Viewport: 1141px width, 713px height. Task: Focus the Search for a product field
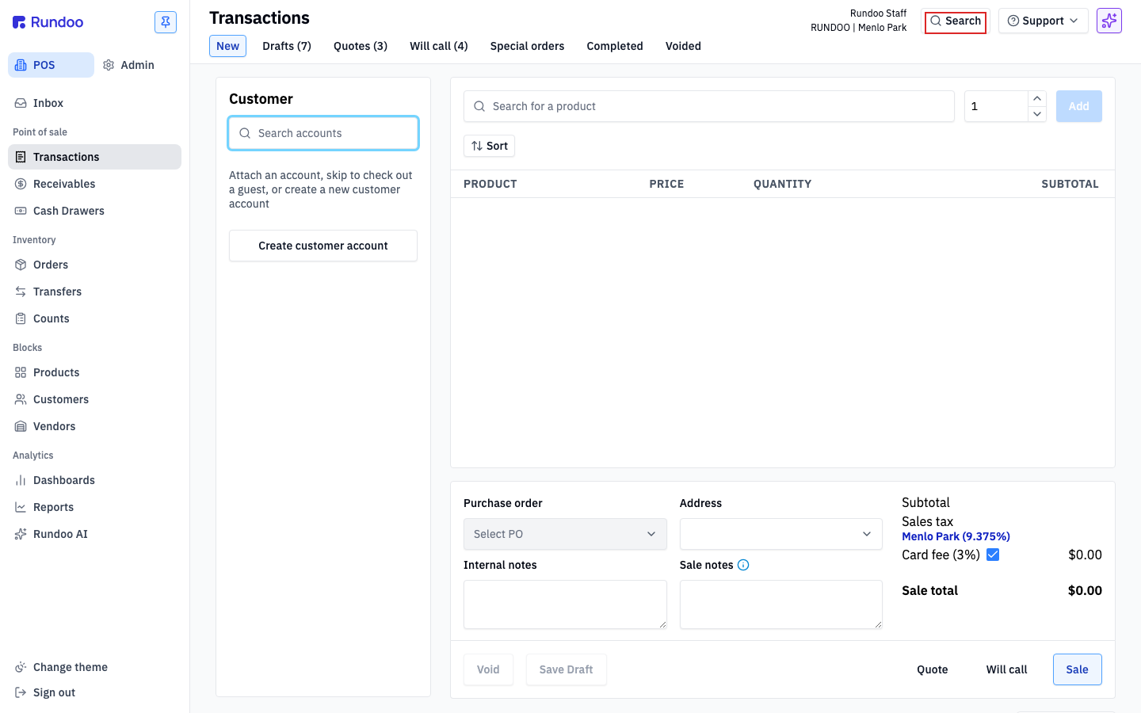709,106
